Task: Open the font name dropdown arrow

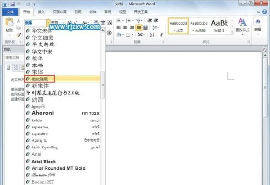Action: tap(48, 23)
